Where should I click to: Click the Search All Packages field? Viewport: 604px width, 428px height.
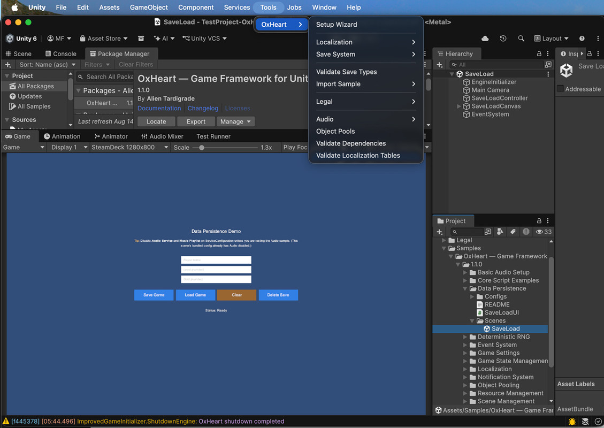click(x=105, y=77)
